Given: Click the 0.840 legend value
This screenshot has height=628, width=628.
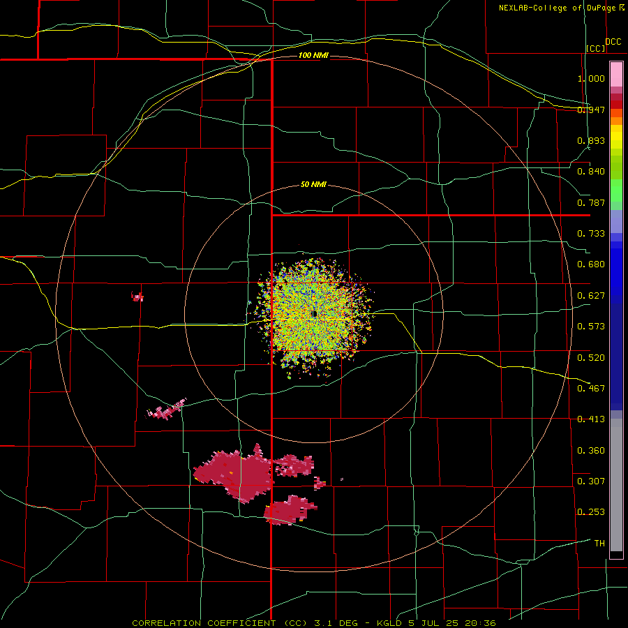Looking at the screenshot, I should tap(591, 172).
